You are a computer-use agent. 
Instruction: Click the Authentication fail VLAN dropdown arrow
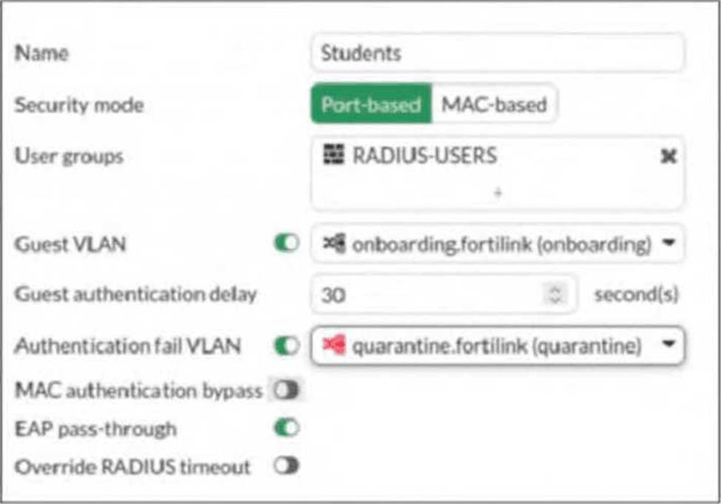pos(669,346)
